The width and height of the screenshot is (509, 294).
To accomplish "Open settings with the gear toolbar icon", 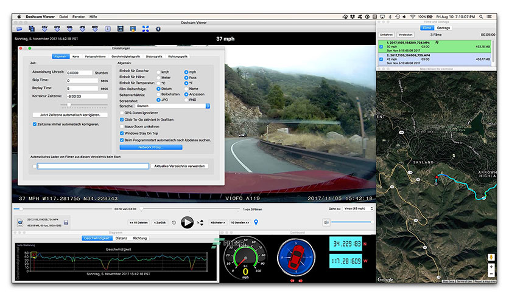I will (158, 29).
